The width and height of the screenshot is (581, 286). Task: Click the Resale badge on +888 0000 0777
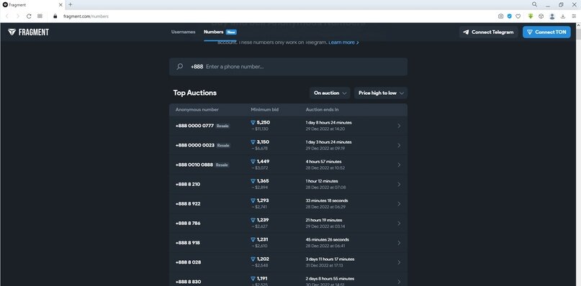pos(222,126)
